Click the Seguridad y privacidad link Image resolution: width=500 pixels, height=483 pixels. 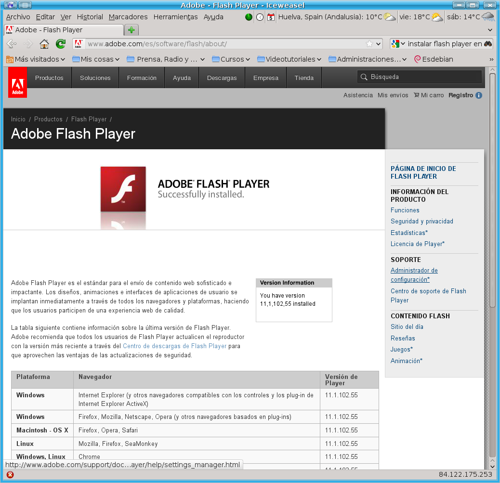tap(421, 221)
